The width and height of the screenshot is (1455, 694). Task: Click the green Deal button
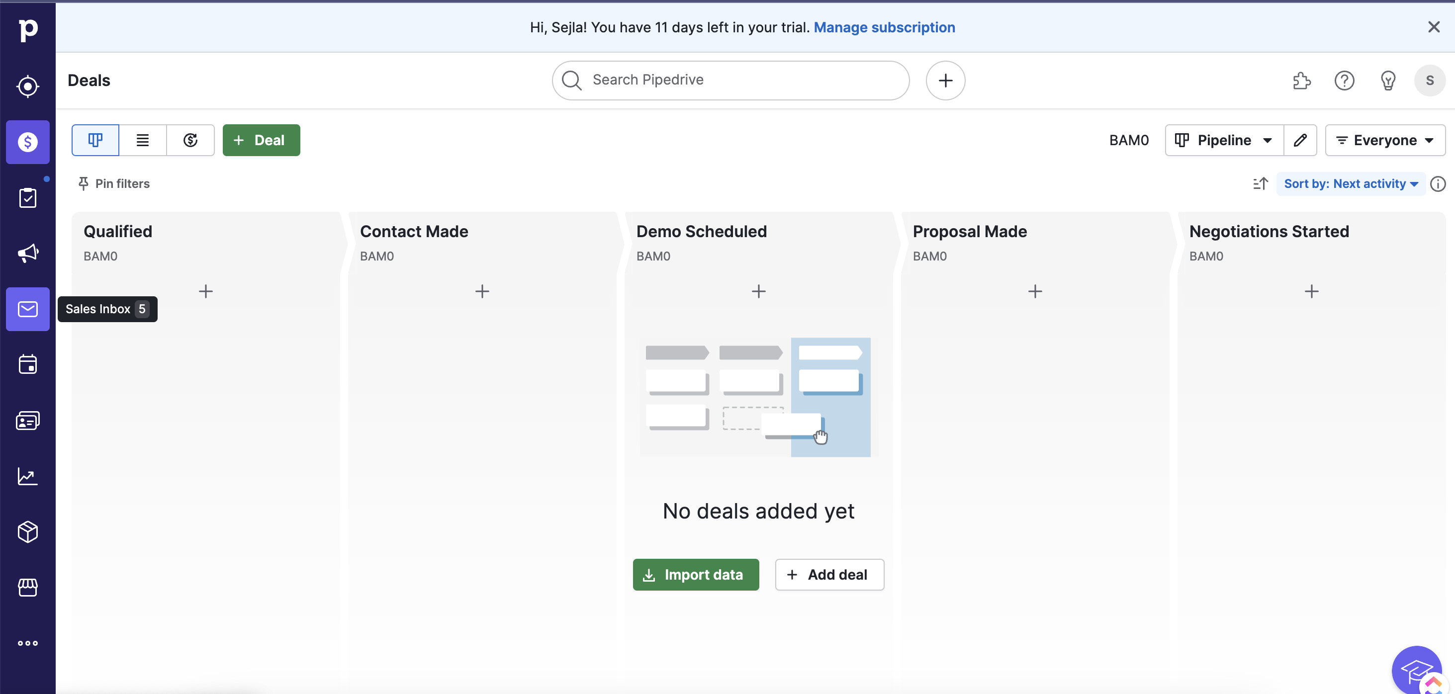click(262, 140)
